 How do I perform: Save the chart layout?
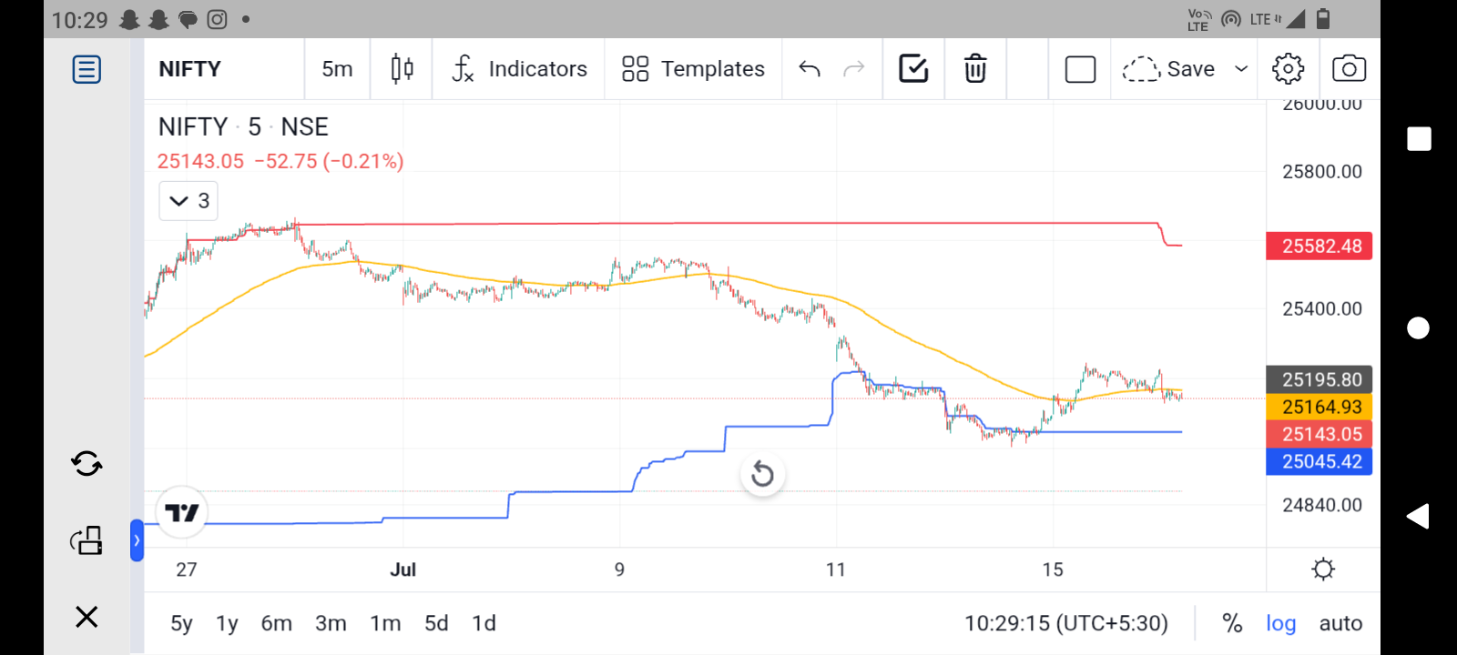[1168, 69]
